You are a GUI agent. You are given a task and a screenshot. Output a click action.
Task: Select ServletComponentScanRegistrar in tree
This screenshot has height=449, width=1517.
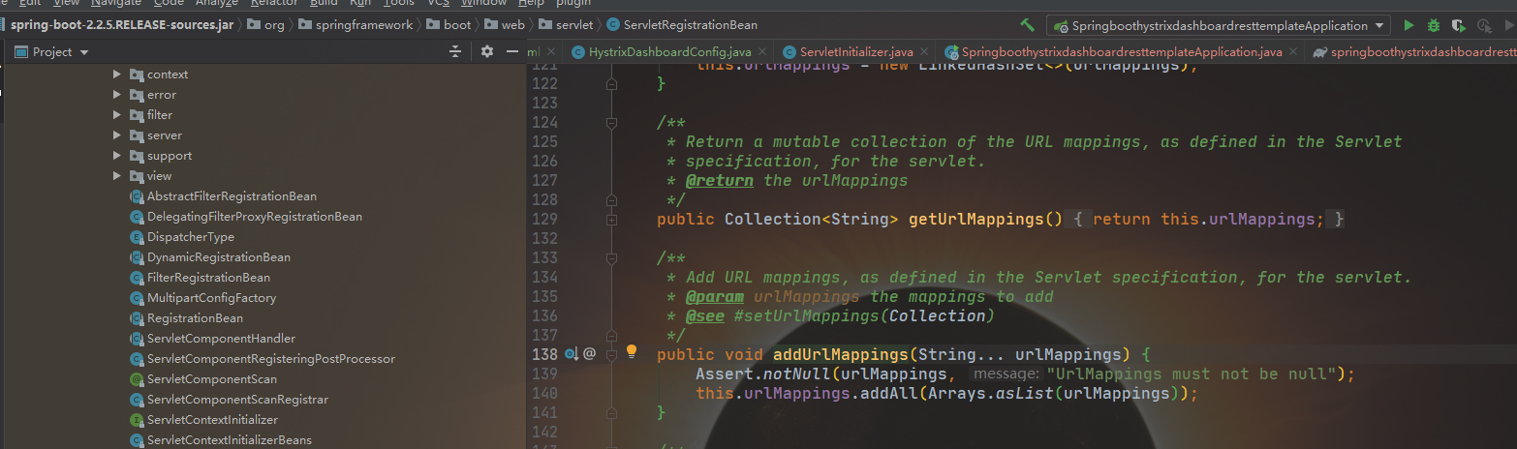pyautogui.click(x=237, y=400)
